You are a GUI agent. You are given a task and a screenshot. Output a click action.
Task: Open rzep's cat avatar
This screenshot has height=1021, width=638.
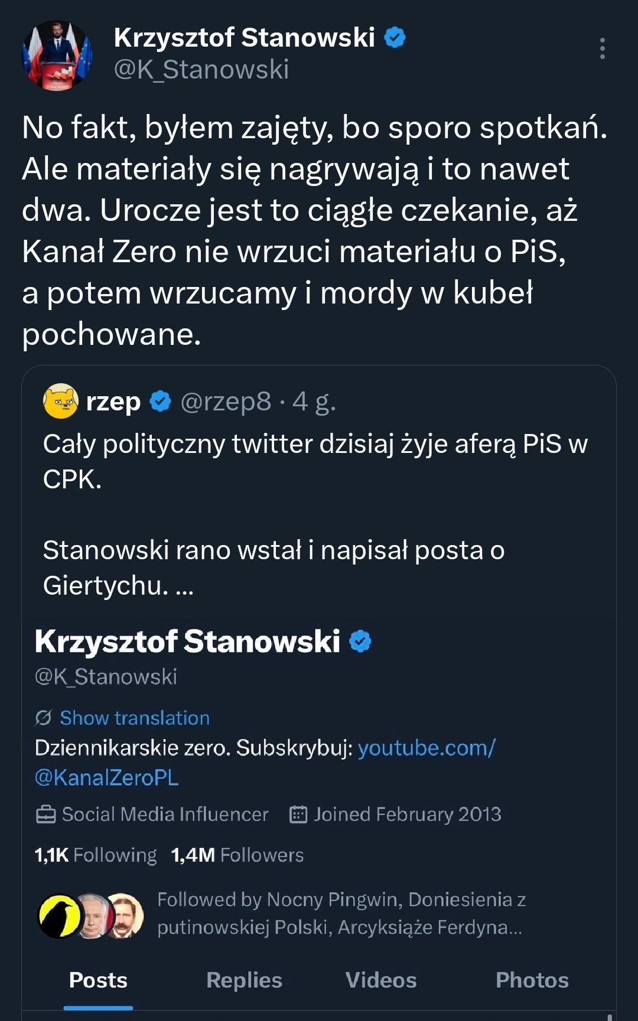[x=61, y=402]
